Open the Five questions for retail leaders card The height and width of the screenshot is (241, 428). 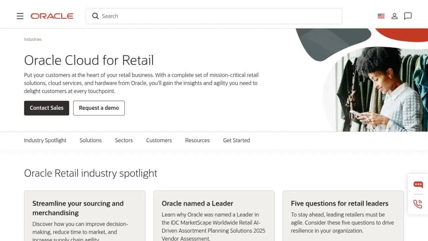(x=343, y=216)
